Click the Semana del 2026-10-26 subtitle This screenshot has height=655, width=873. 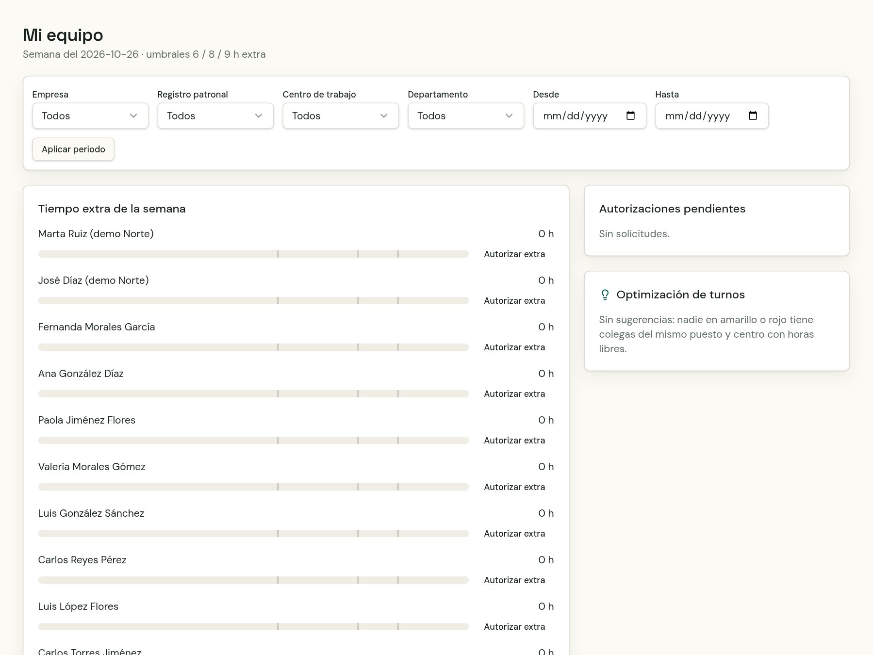(x=144, y=54)
